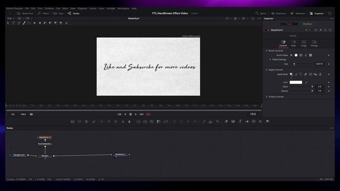Screen dimensions: 340x191
Task: Select the circular brush shape
Action: (296, 55)
